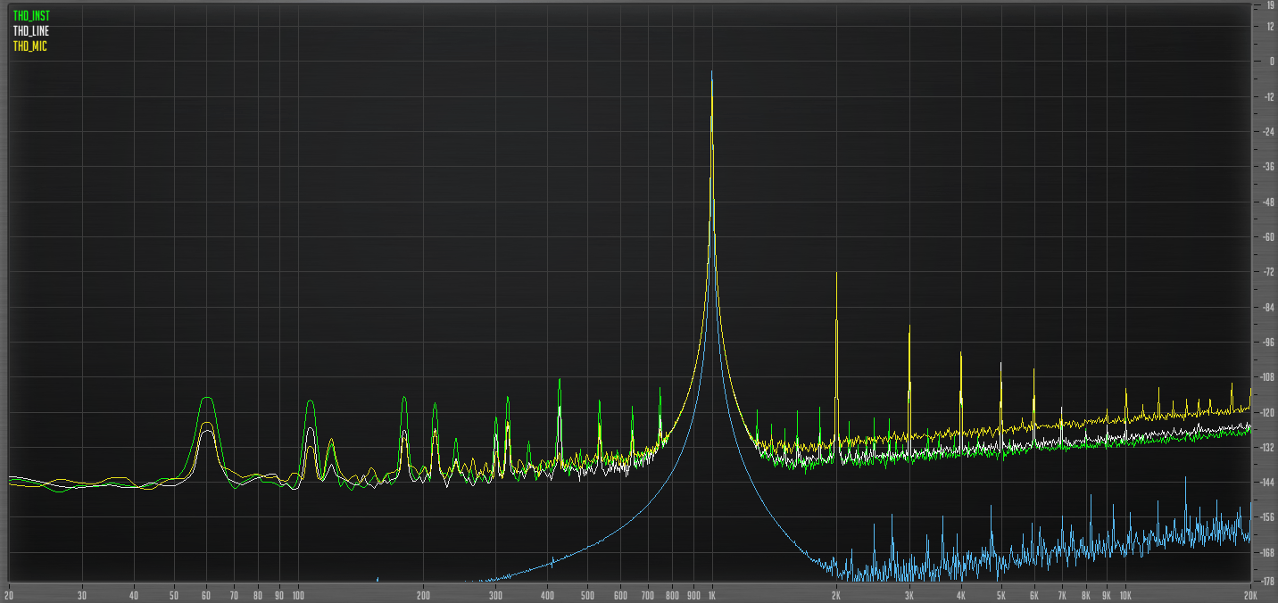Click the -60 label on the level scale
Viewport: 1278px width, 603px height.
pos(1268,237)
